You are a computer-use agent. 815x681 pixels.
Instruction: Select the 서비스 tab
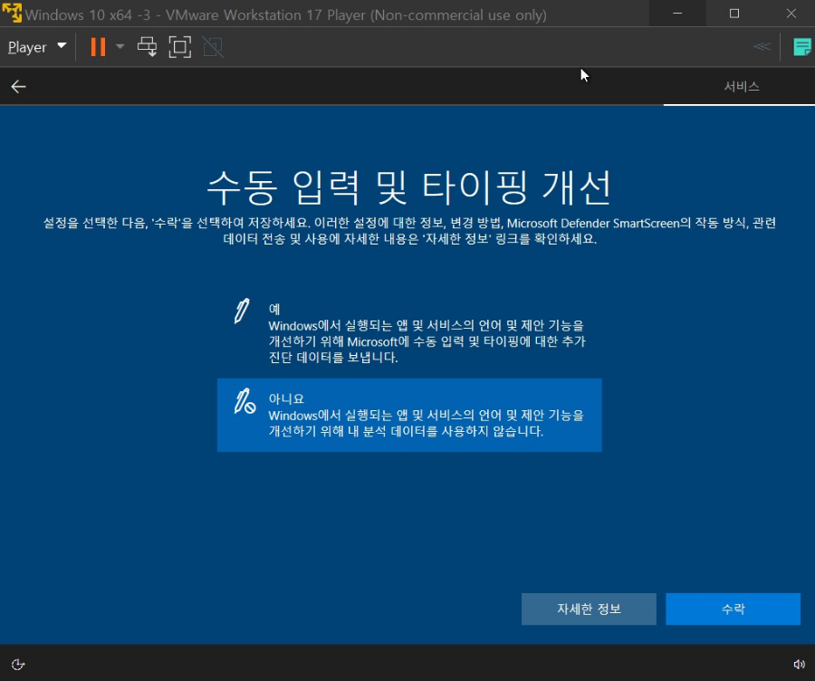[x=741, y=86]
